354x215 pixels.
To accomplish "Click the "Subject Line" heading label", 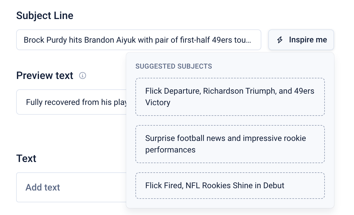I will (x=45, y=15).
